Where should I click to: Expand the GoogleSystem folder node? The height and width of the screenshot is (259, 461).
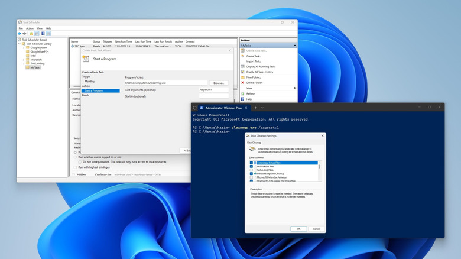[x=24, y=47]
